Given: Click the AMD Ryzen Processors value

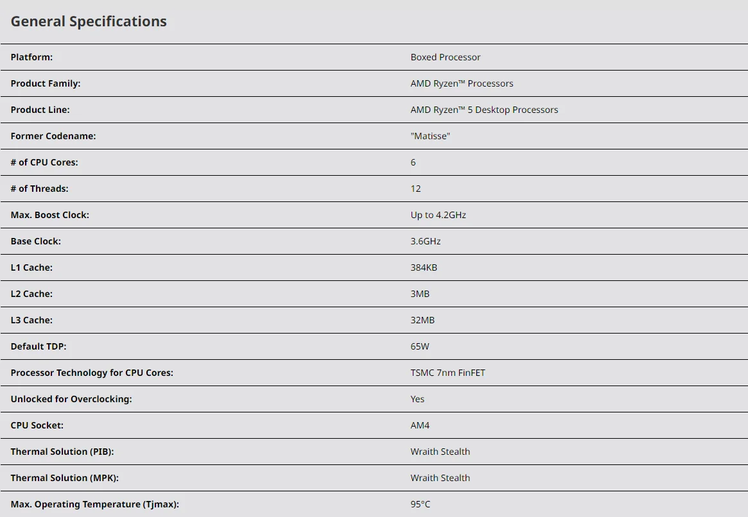Looking at the screenshot, I should (462, 83).
